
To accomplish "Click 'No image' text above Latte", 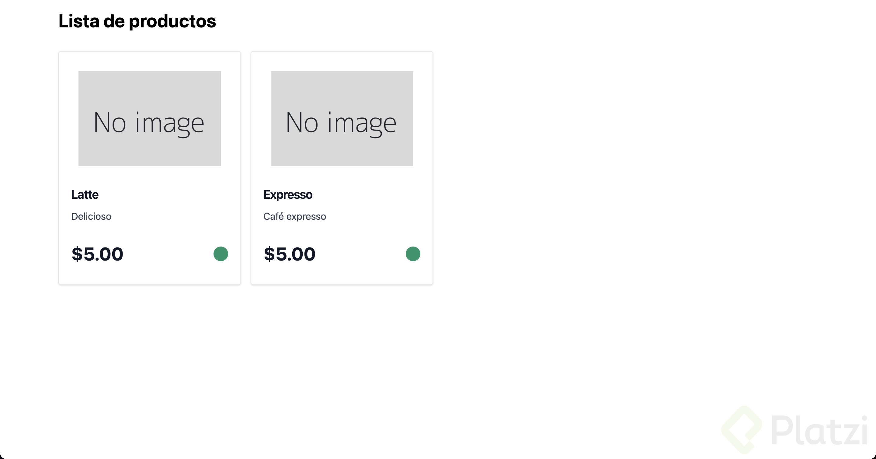I will [149, 123].
